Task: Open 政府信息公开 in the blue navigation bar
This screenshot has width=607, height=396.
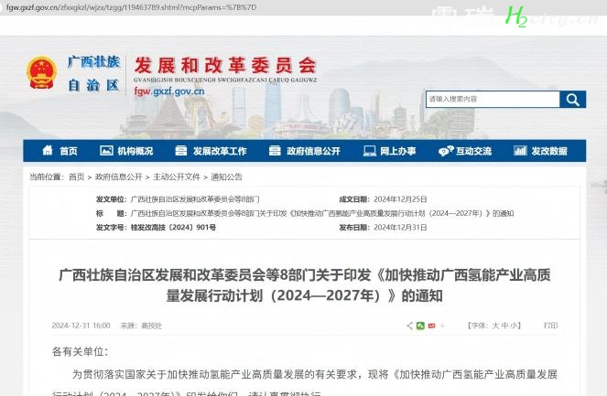Action: [313, 151]
